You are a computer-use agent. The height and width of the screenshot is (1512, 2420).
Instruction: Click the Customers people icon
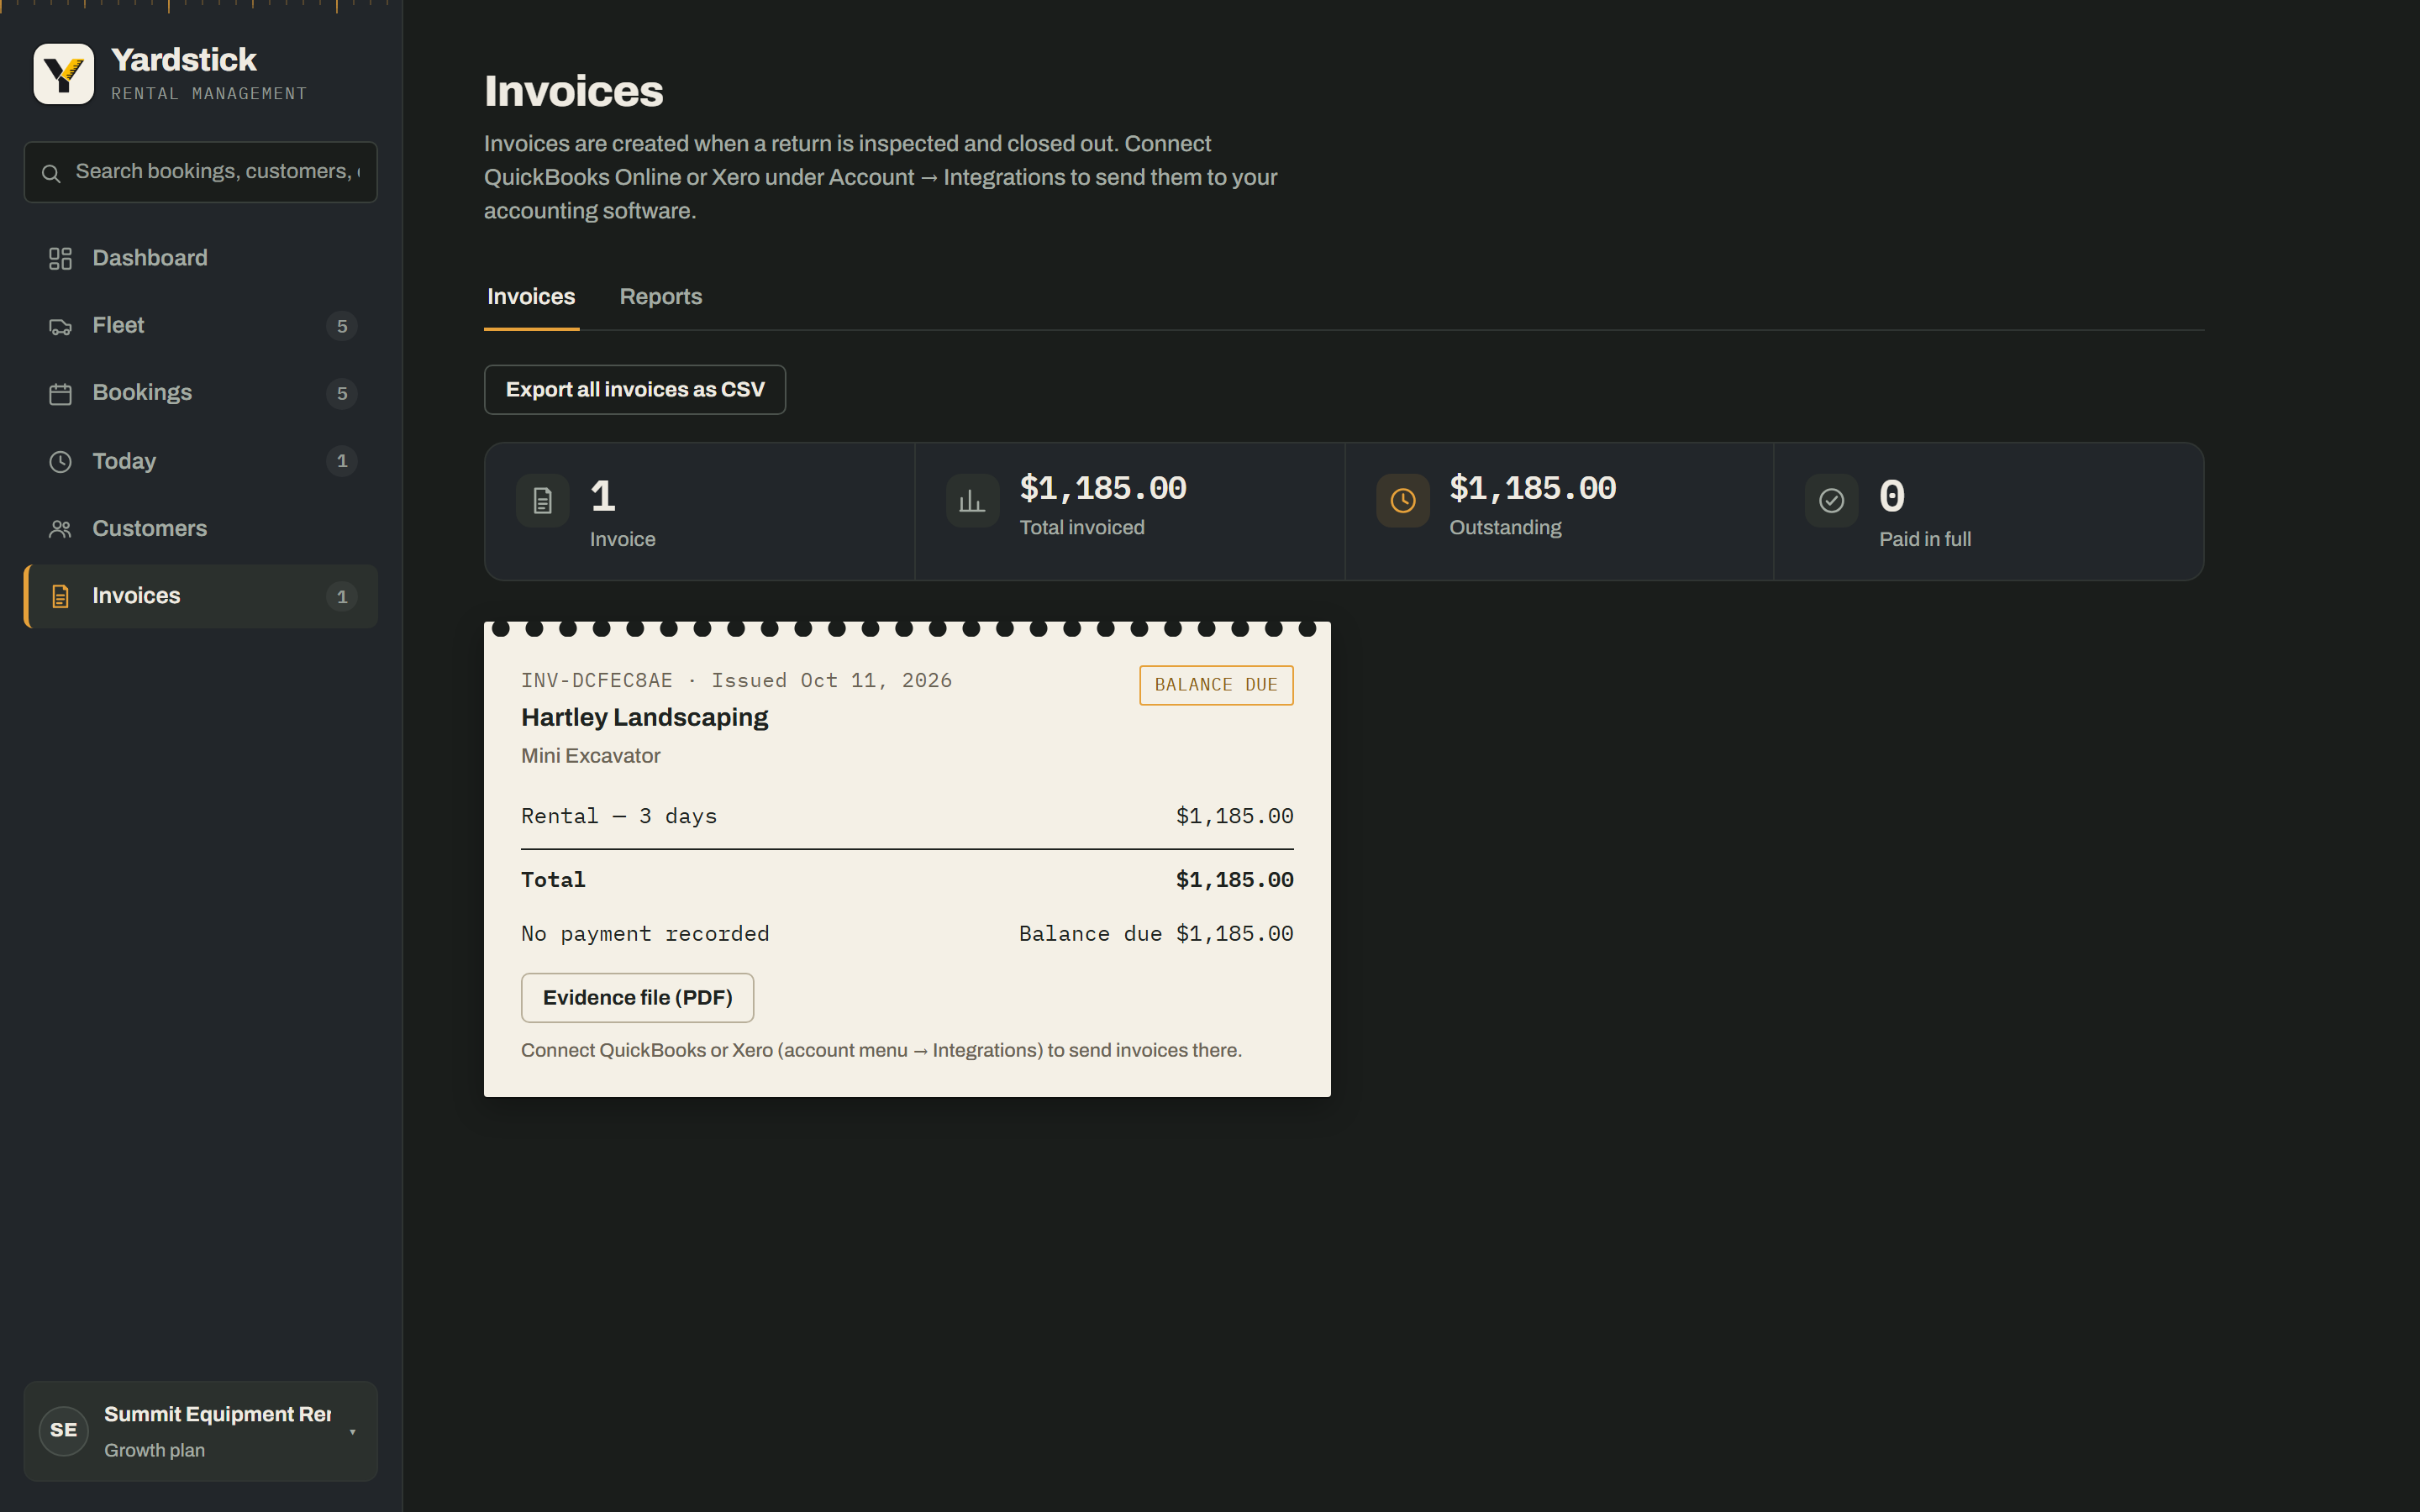[60, 528]
